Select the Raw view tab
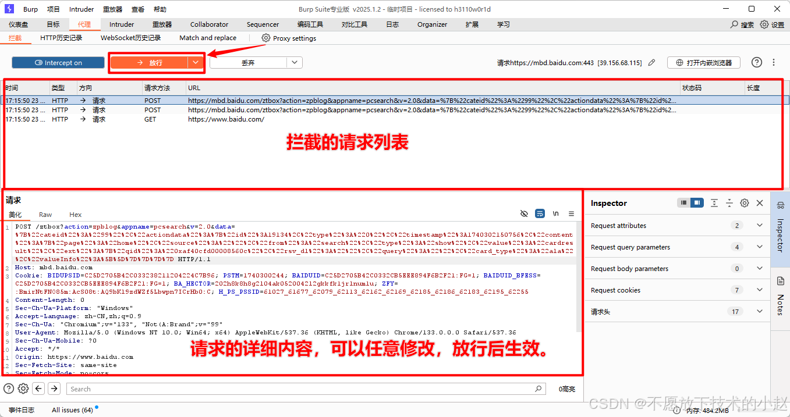The width and height of the screenshot is (790, 417). click(x=45, y=215)
